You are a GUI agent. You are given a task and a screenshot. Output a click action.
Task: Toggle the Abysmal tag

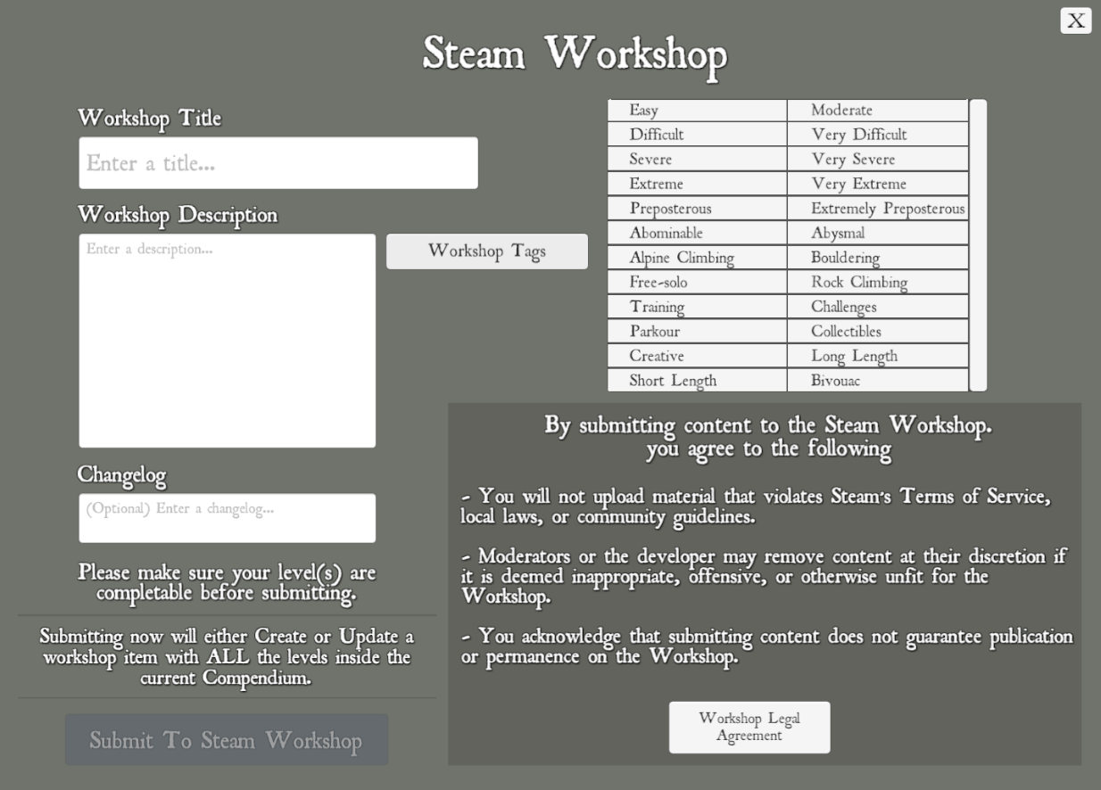click(877, 234)
